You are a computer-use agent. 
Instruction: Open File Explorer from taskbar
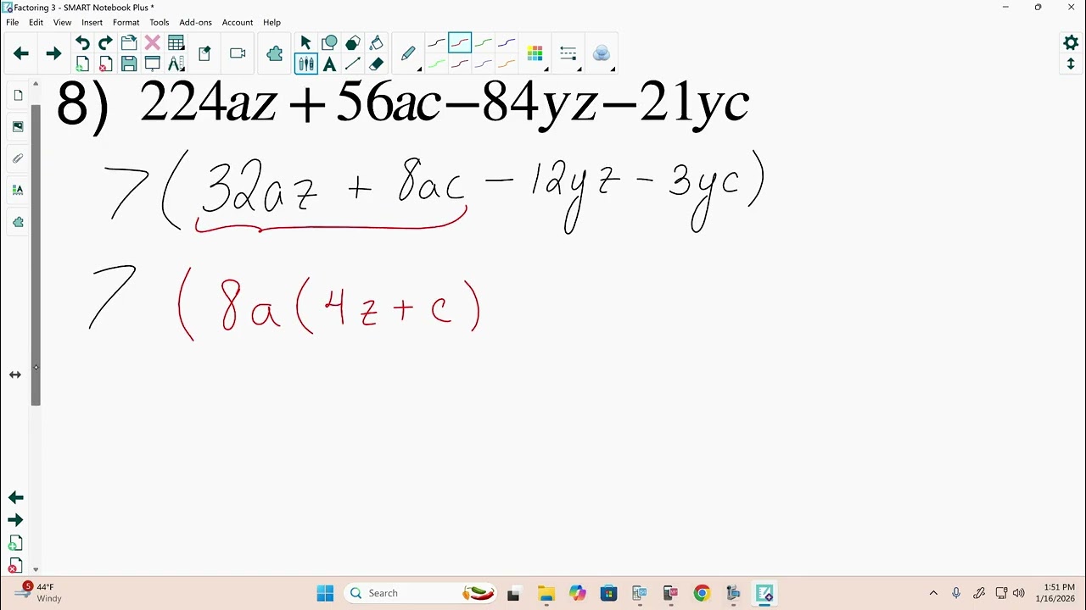pyautogui.click(x=546, y=593)
